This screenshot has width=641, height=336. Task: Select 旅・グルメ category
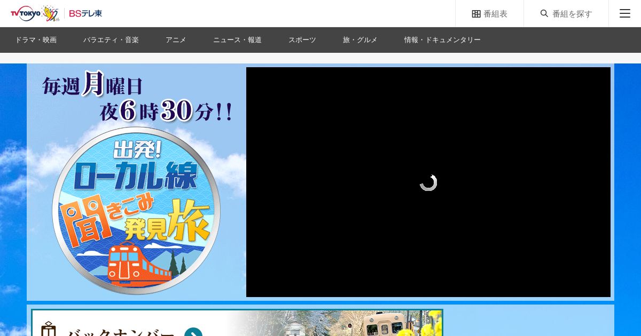[360, 40]
